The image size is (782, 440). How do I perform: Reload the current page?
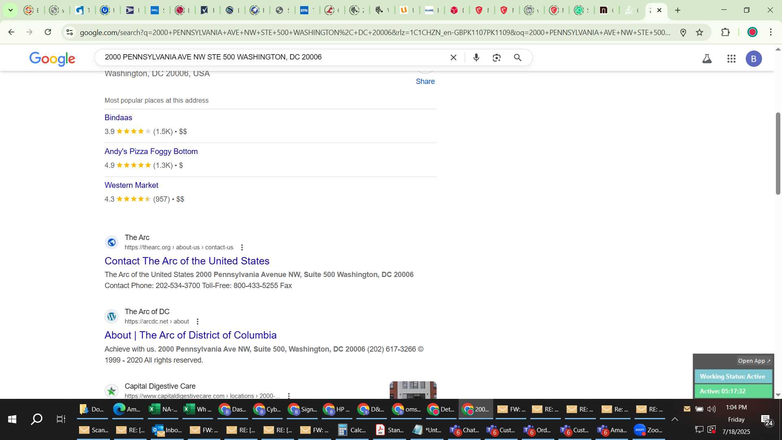point(48,32)
